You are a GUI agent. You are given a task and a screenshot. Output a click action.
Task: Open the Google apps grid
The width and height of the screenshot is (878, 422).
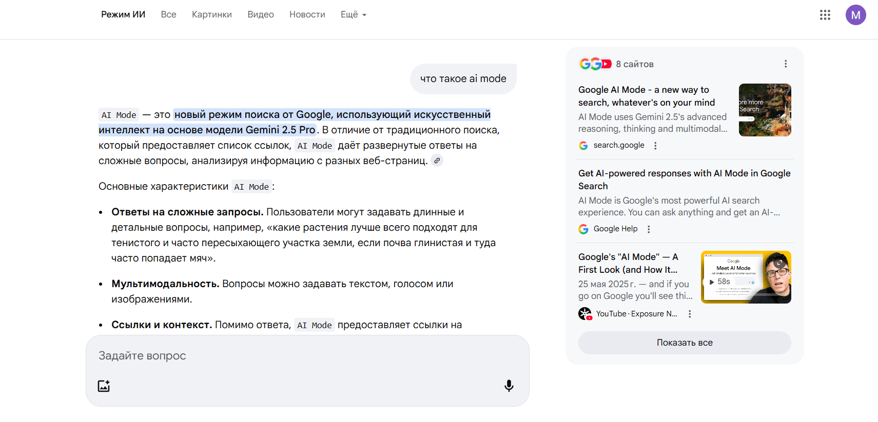click(825, 15)
